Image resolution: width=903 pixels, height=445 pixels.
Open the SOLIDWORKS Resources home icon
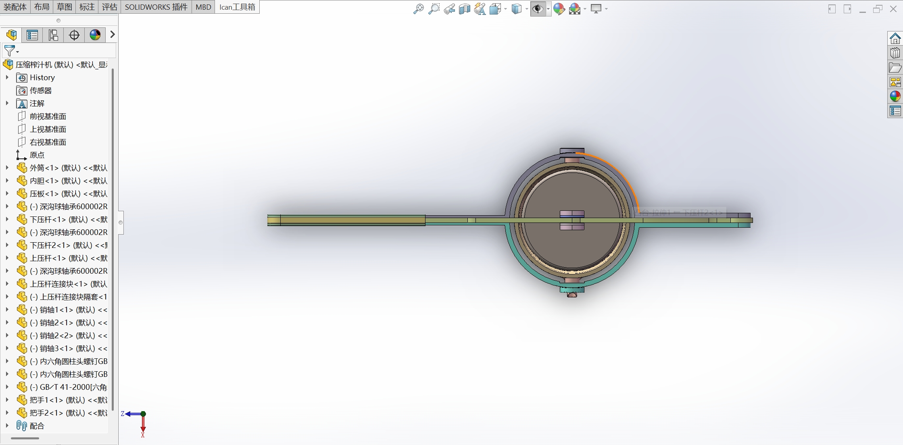pos(895,39)
